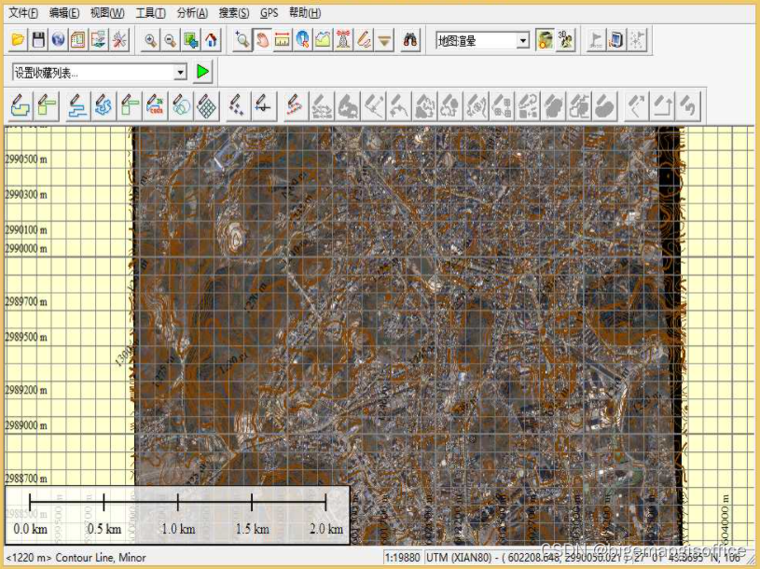The width and height of the screenshot is (760, 569).
Task: Click the 2.0 km scale bar label
Action: tap(326, 528)
